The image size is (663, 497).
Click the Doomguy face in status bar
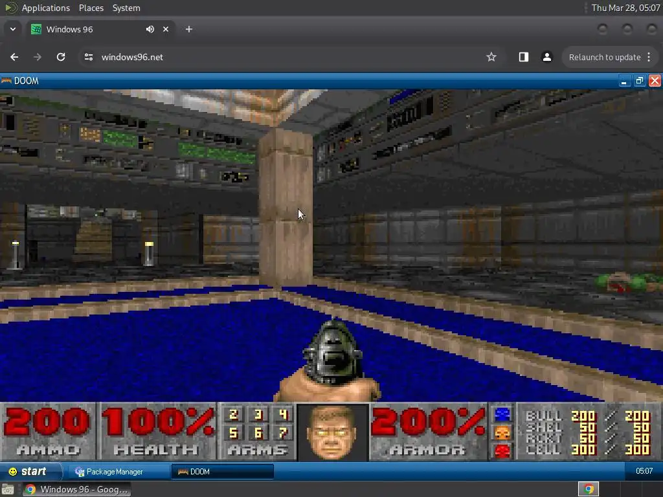pos(332,432)
